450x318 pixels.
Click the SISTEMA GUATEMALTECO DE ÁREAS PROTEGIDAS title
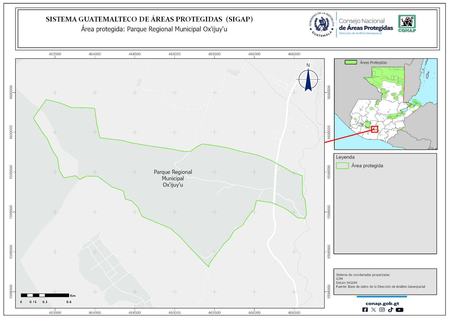click(149, 19)
